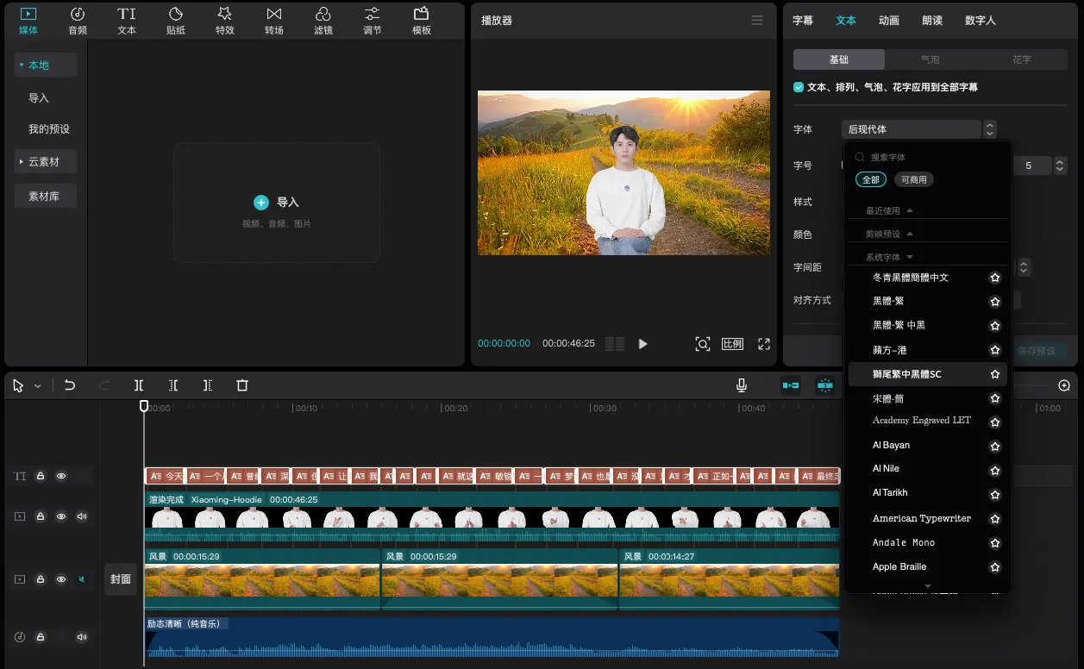This screenshot has height=669, width=1084.
Task: Open the player hamburger menu
Action: [757, 21]
